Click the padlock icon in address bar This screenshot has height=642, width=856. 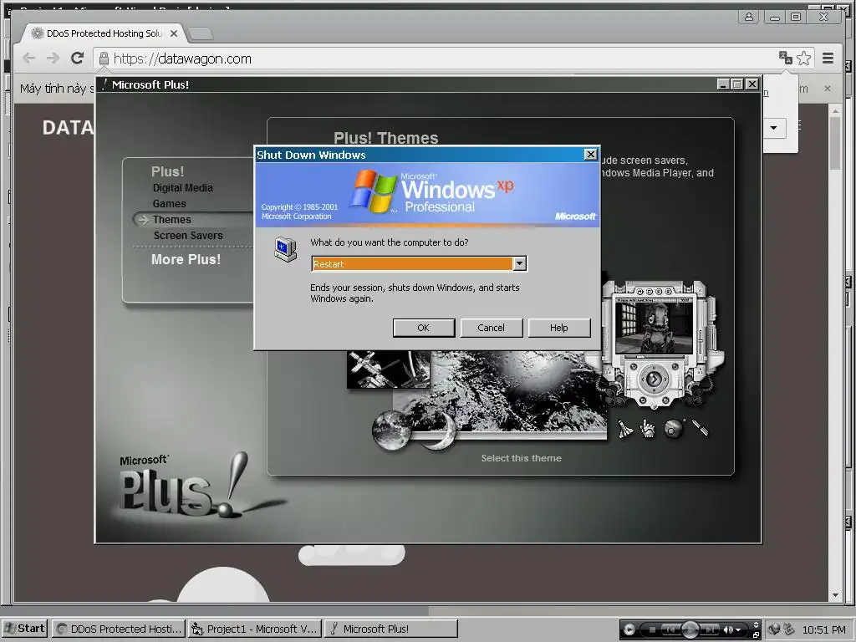point(104,58)
